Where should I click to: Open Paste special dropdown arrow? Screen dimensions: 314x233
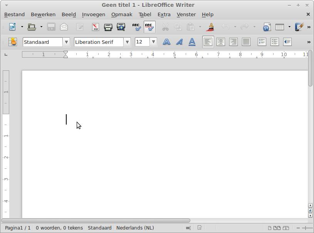click(200, 27)
